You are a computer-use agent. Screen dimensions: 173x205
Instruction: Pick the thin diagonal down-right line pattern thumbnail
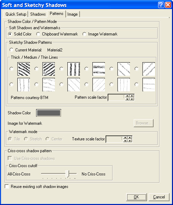pos(74,85)
